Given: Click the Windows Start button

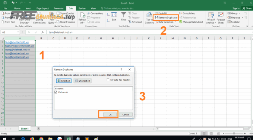Looking at the screenshot, I should 4,139.
